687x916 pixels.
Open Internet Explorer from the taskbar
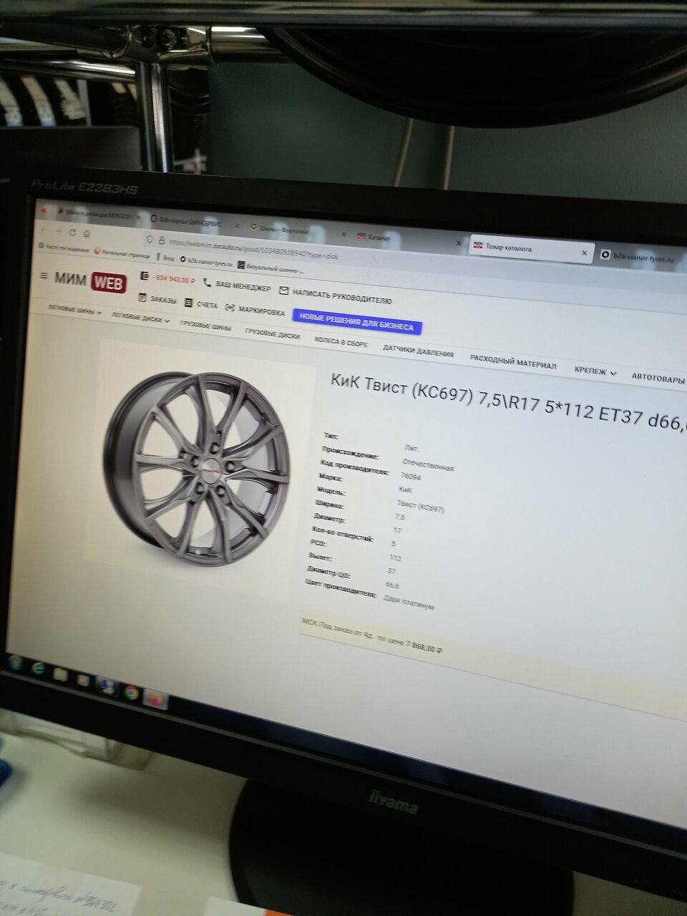point(37,668)
